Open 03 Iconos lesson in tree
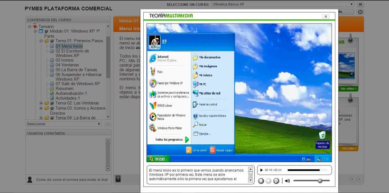 click(64, 60)
